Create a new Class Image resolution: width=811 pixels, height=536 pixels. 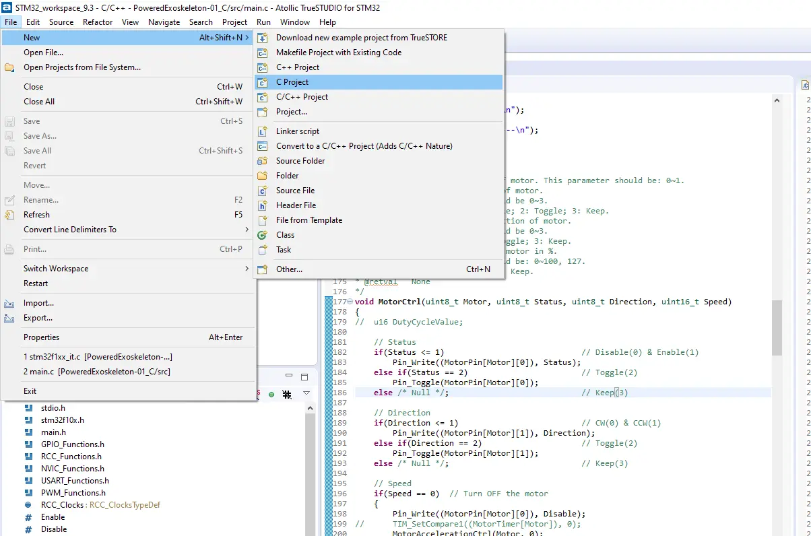click(379, 235)
